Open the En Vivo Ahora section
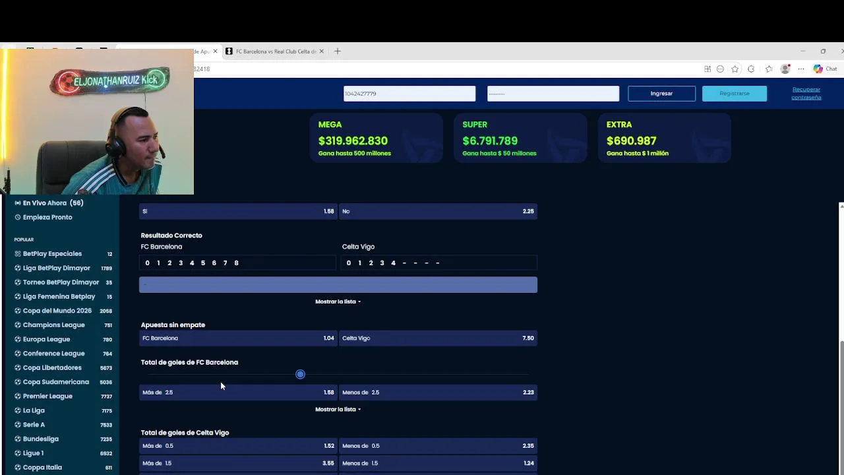Viewport: 844px width, 475px height. 49,203
